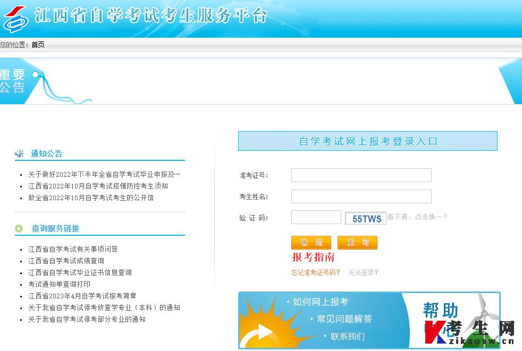Image resolution: width=522 pixels, height=351 pixels.
Task: Click the speaker icon beside 通知公告
Action: tap(19, 153)
